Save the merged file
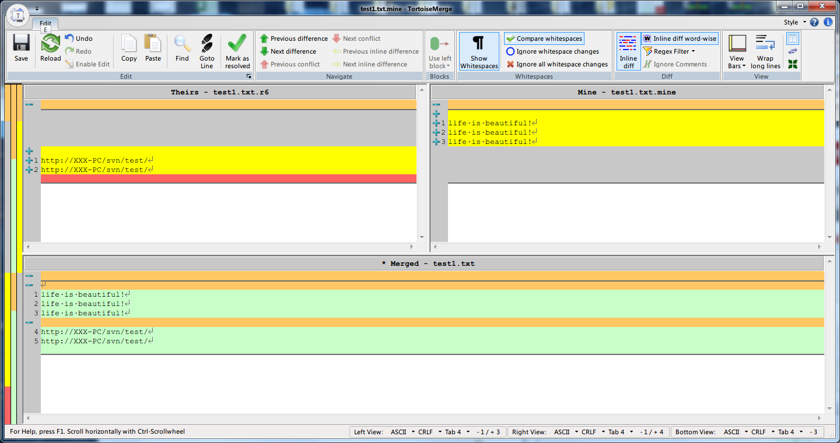This screenshot has width=840, height=443. (x=21, y=48)
